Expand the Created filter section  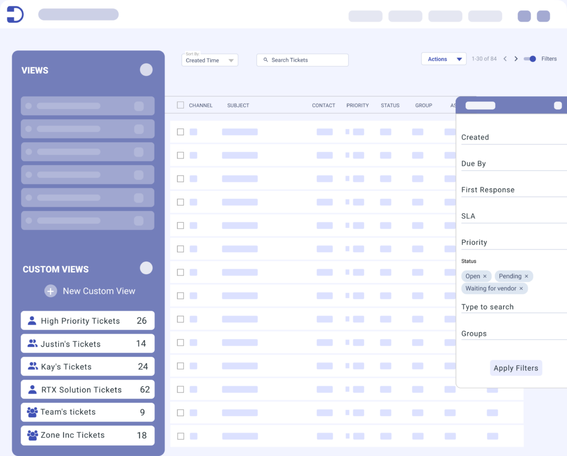(x=475, y=137)
